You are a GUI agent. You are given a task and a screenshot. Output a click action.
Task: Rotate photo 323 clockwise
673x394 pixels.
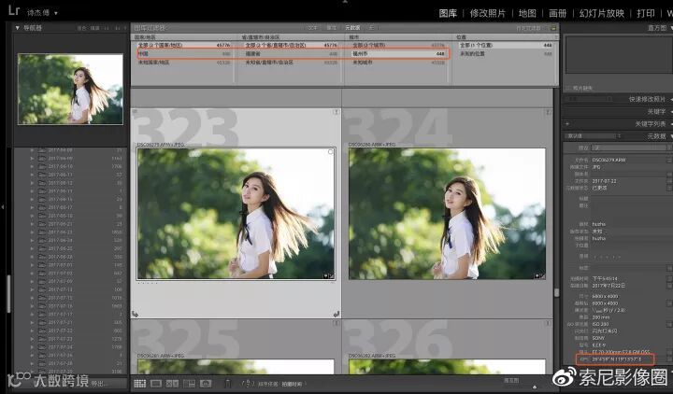(x=336, y=314)
